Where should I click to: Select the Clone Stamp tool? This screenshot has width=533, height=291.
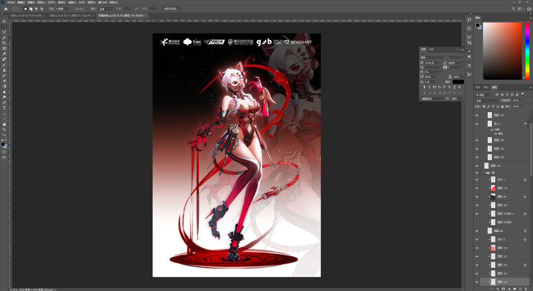coord(4,70)
